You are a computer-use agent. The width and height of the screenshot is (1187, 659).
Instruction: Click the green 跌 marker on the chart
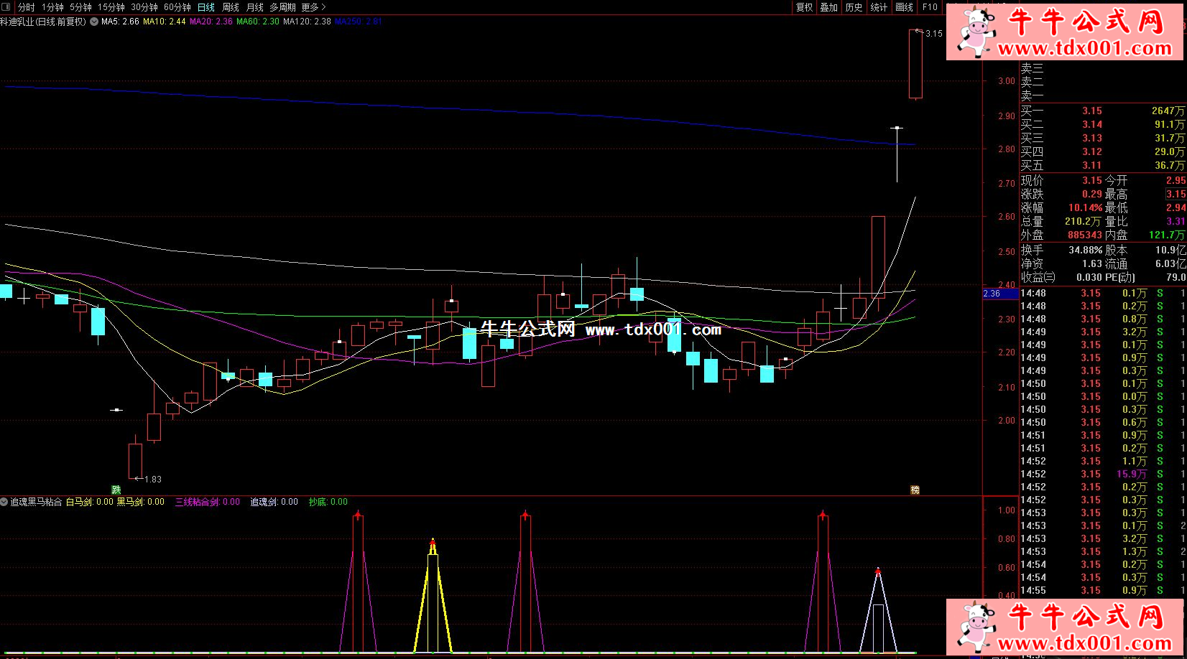tap(116, 490)
